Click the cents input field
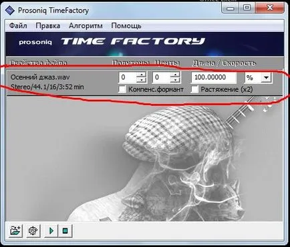Screen dimensions: 290x247 pos(161,77)
